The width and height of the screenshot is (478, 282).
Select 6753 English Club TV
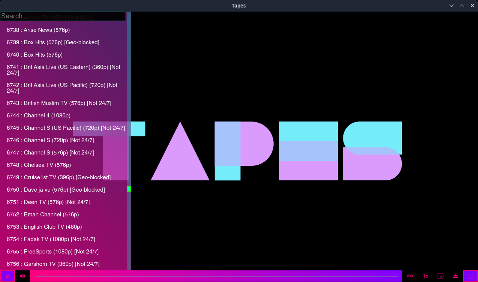pyautogui.click(x=63, y=227)
